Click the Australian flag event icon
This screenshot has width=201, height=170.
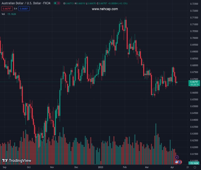pos(180,162)
